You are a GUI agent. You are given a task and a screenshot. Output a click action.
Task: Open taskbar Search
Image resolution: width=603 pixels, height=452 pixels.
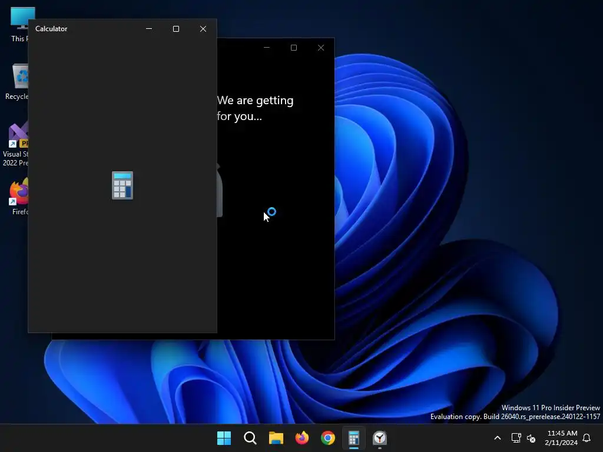(x=250, y=438)
